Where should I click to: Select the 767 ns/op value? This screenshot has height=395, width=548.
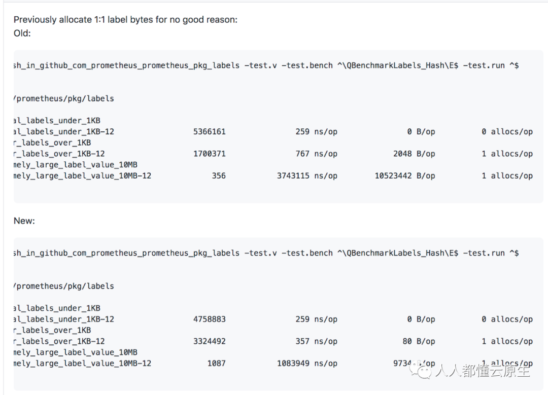317,154
